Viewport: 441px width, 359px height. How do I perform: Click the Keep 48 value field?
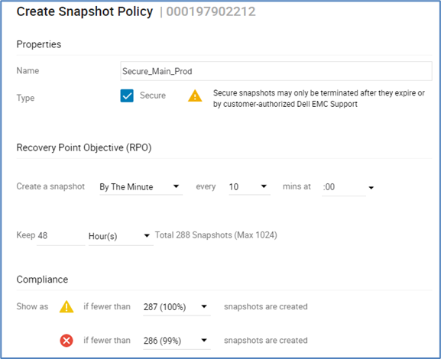pos(60,235)
